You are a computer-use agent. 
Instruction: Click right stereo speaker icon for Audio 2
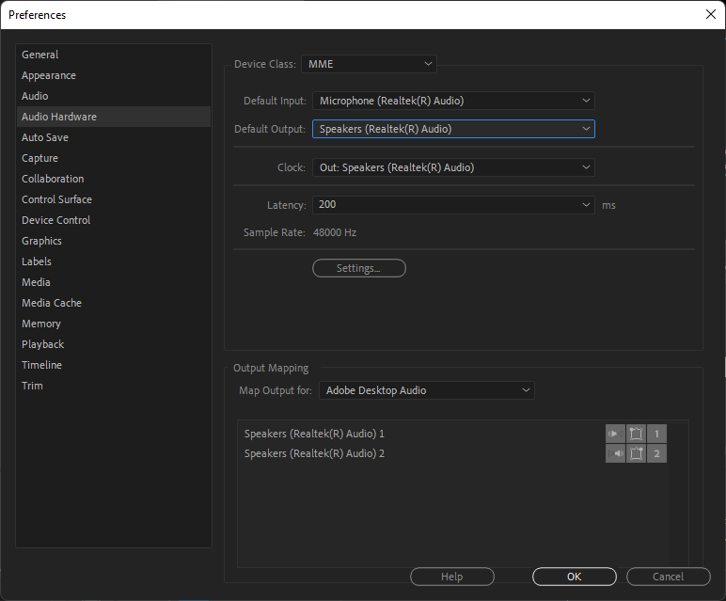point(615,453)
